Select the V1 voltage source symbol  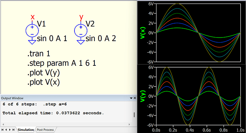click(x=32, y=30)
